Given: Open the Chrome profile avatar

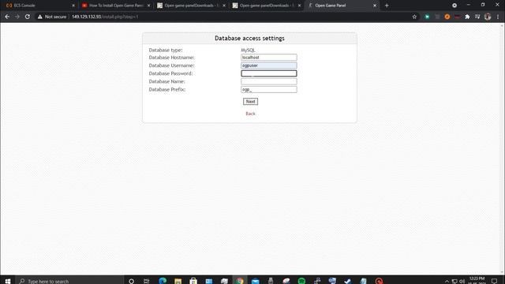Looking at the screenshot, I should pos(488,17).
